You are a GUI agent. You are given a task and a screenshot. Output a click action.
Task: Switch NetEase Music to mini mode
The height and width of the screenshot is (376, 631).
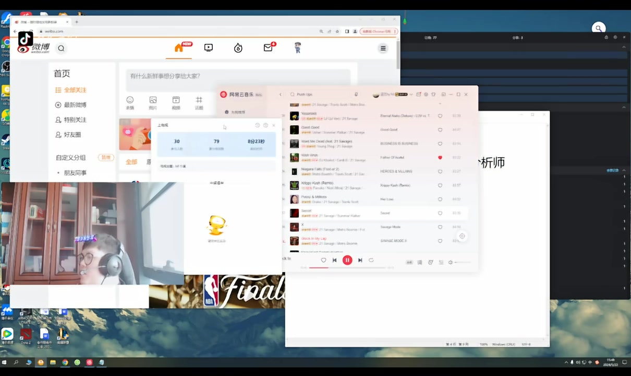click(443, 95)
